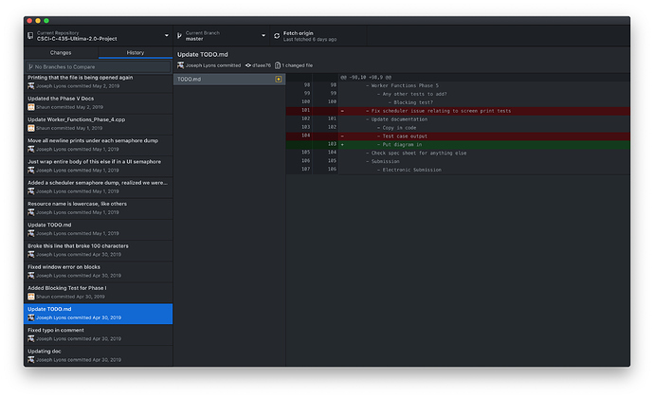654x398 pixels.
Task: Click the yellow minimize window button
Action: point(38,21)
